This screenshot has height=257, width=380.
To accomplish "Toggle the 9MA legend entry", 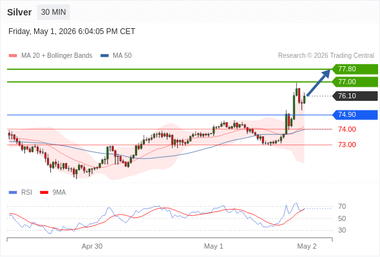I will [x=53, y=193].
